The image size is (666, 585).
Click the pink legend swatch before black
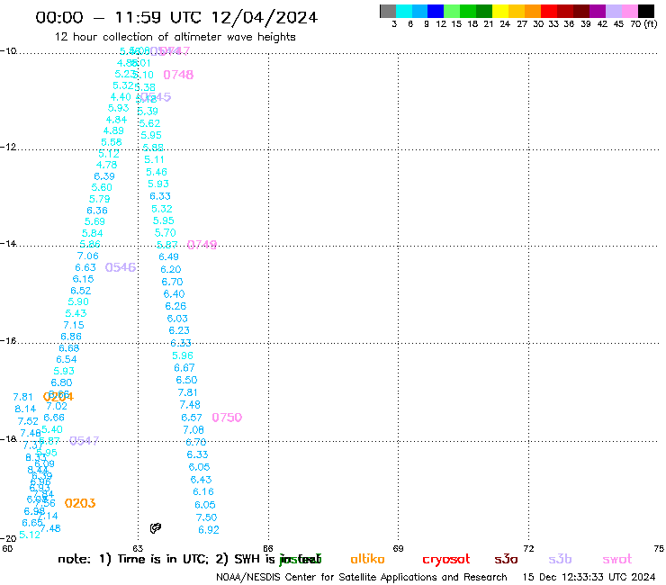coord(630,11)
